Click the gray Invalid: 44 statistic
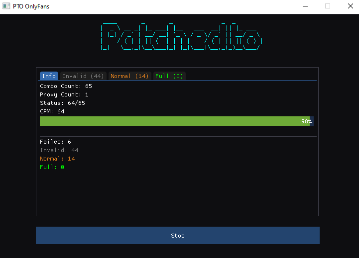359x258 pixels. [x=59, y=150]
